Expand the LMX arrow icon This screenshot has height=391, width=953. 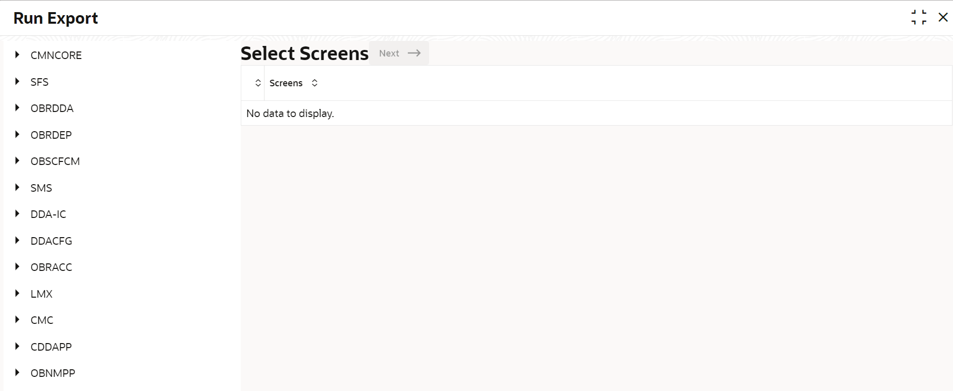point(17,294)
